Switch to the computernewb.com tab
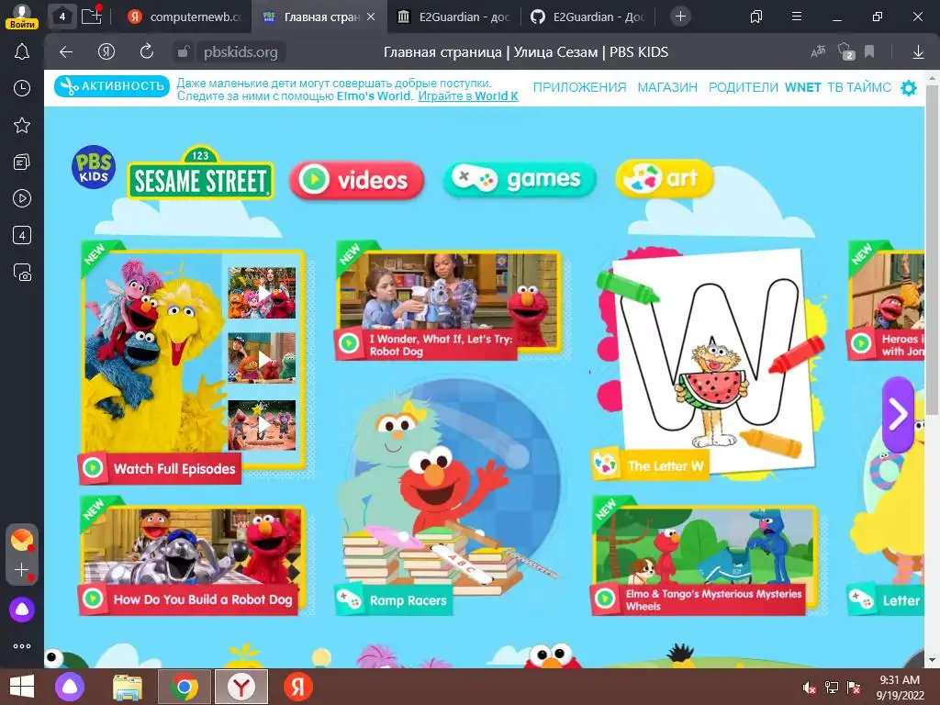The image size is (940, 705). 185,17
